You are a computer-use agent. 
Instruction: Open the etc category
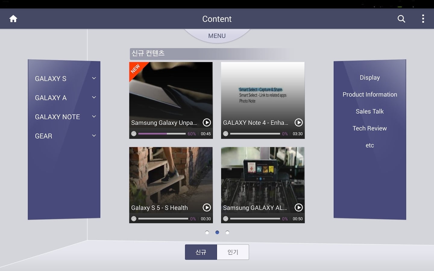[370, 145]
